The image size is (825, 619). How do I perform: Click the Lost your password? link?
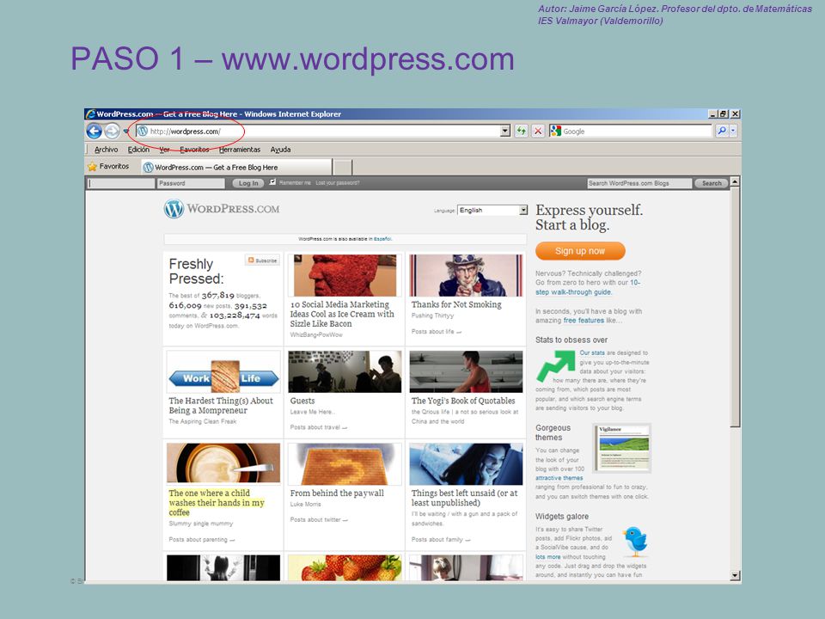[x=338, y=182]
